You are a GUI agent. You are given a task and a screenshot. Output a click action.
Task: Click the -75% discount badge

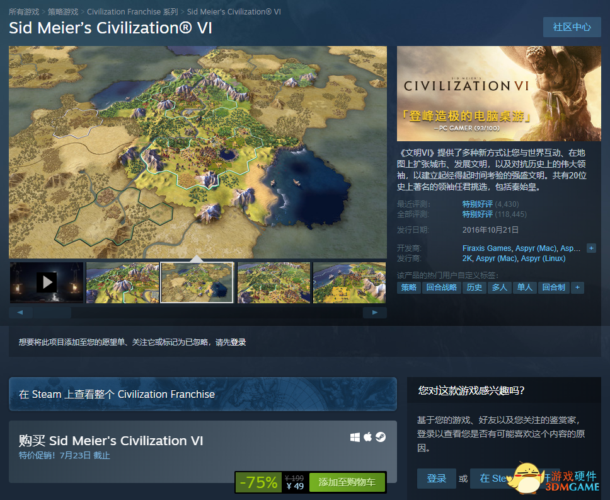click(x=258, y=482)
